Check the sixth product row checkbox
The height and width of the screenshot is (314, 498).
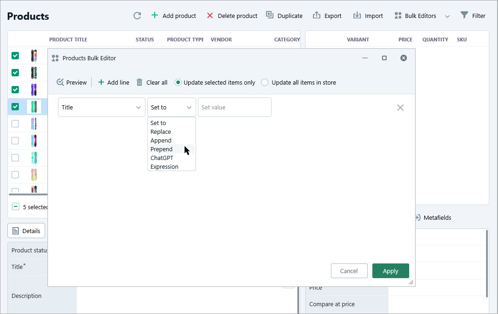point(15,141)
